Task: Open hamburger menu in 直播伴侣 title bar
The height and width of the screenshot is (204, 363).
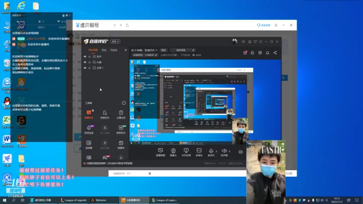Action: coord(260,42)
